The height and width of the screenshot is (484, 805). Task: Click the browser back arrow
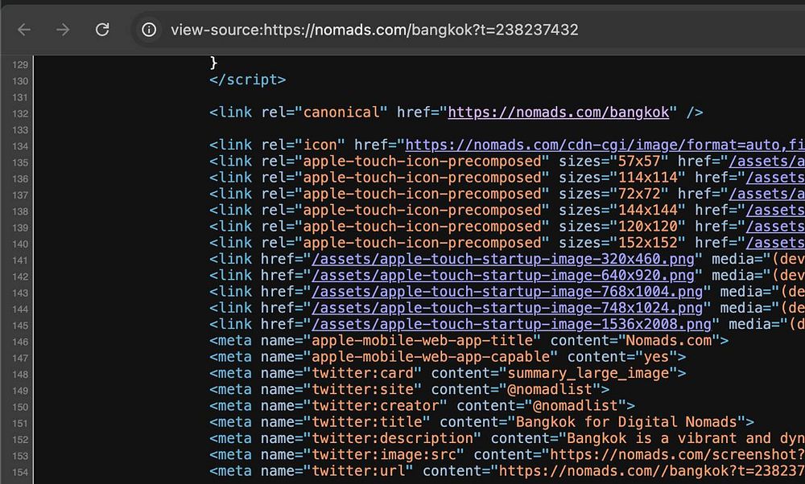pyautogui.click(x=24, y=30)
